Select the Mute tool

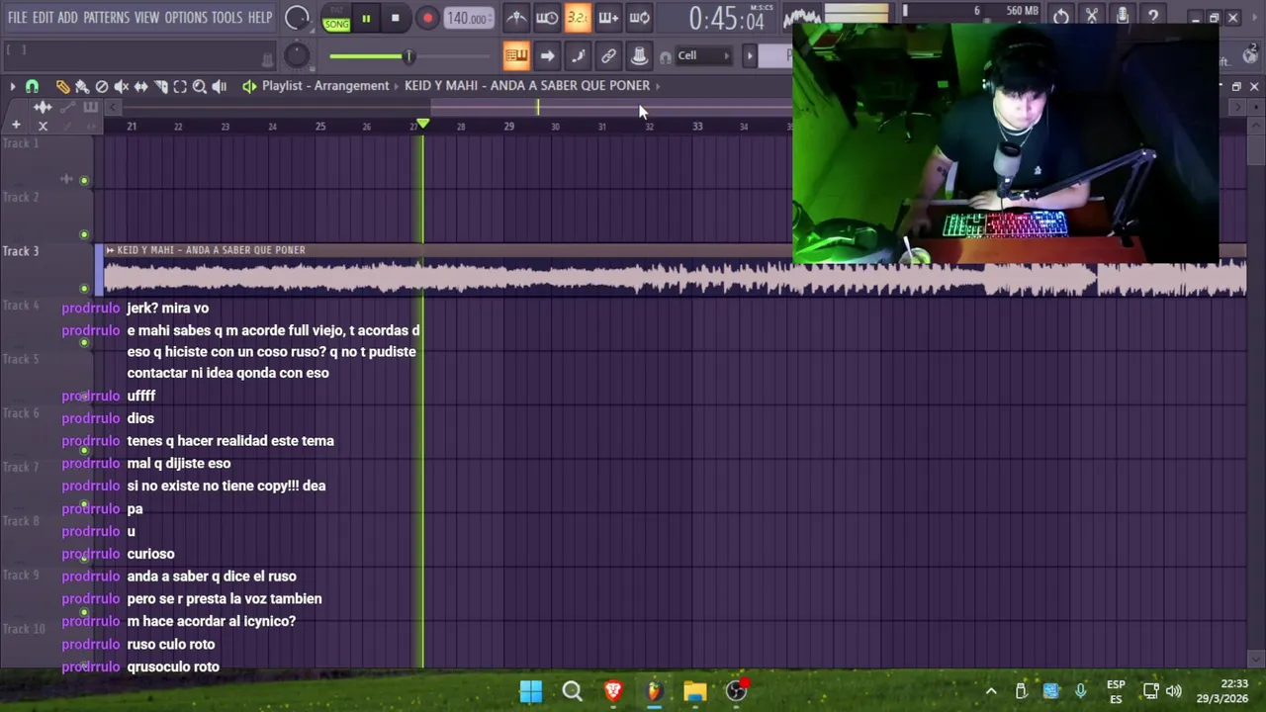(121, 87)
